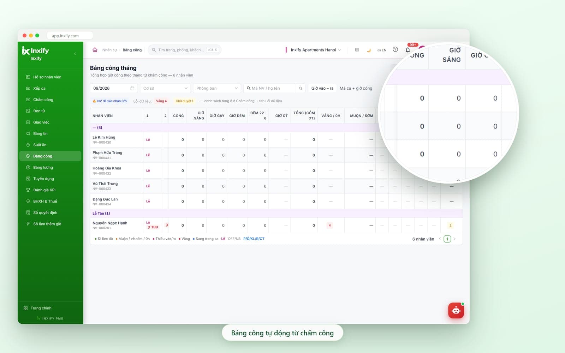Click the Chờ duyệt 1 tag
This screenshot has width=565, height=353.
[x=184, y=101]
